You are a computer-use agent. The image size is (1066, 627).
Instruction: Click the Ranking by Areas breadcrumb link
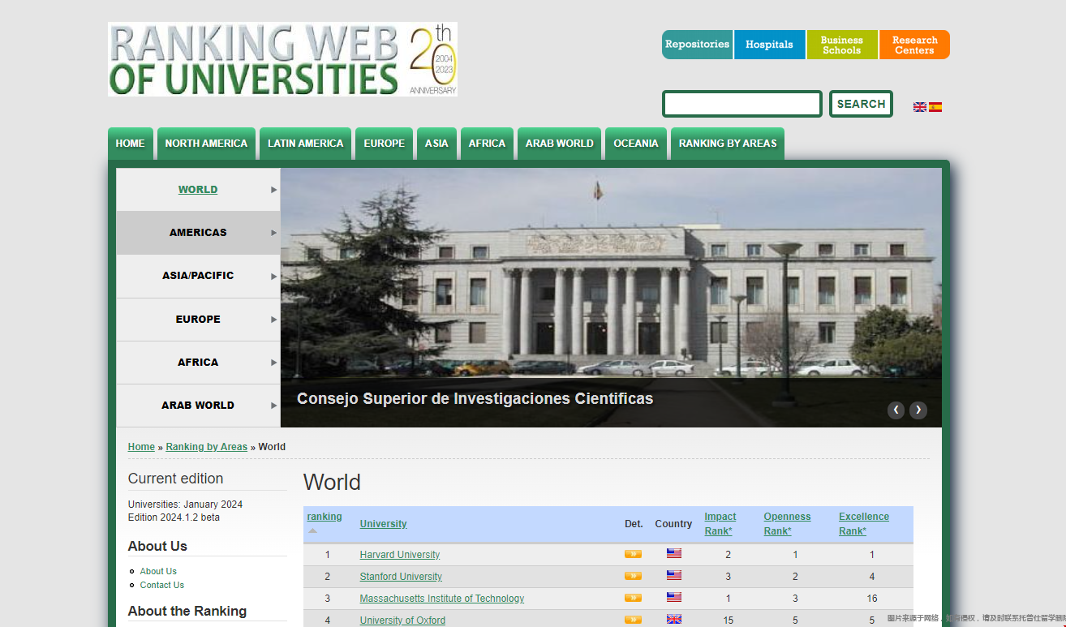pyautogui.click(x=207, y=447)
